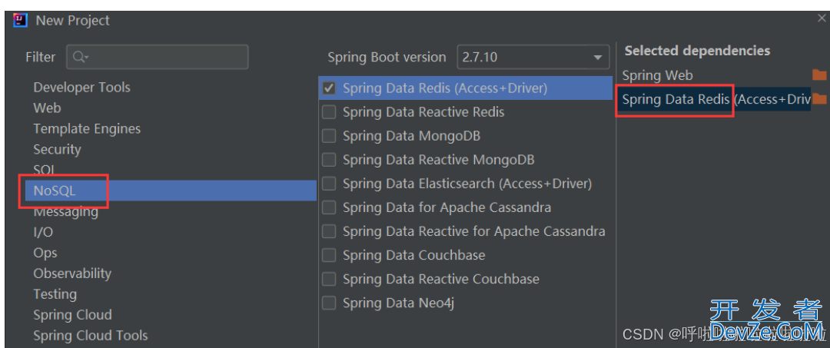830x348 pixels.
Task: Uncheck Spring Data Redis (Access+Driver) checkbox
Action: 329,88
